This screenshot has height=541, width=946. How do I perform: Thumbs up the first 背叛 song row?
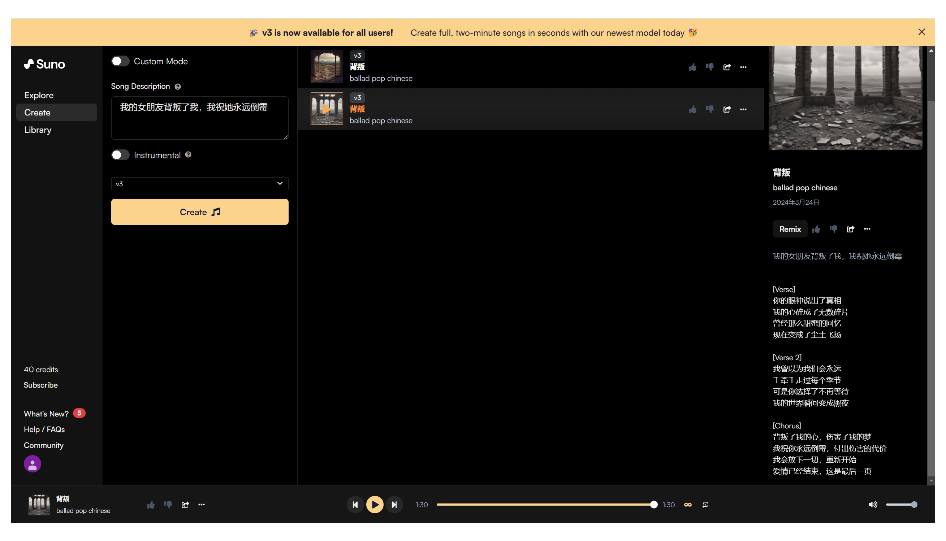[692, 67]
